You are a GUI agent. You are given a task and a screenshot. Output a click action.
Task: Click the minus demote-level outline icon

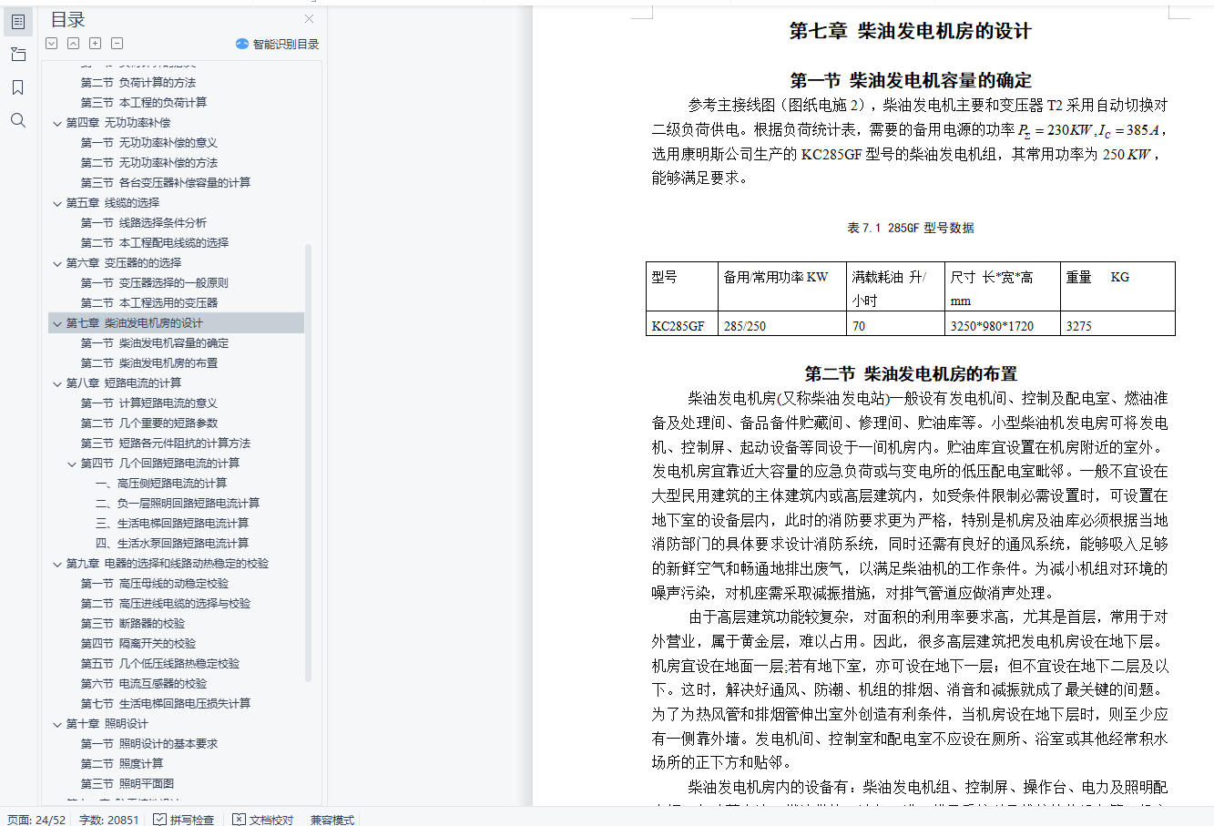click(117, 43)
